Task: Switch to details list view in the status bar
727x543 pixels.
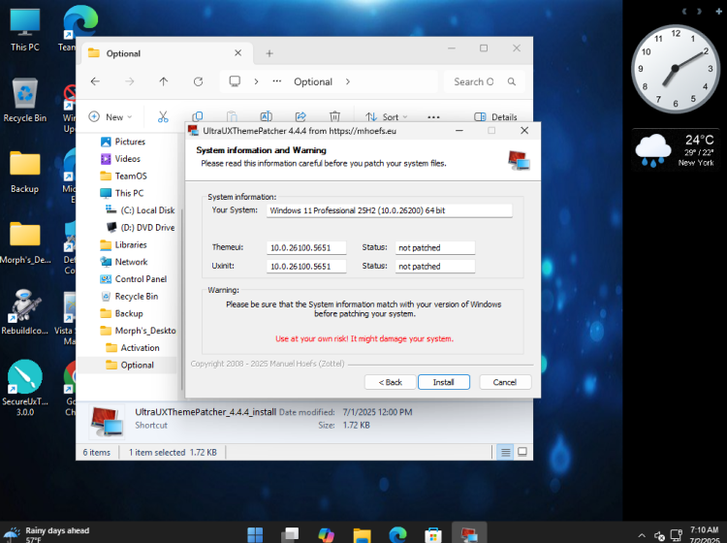Action: (505, 452)
